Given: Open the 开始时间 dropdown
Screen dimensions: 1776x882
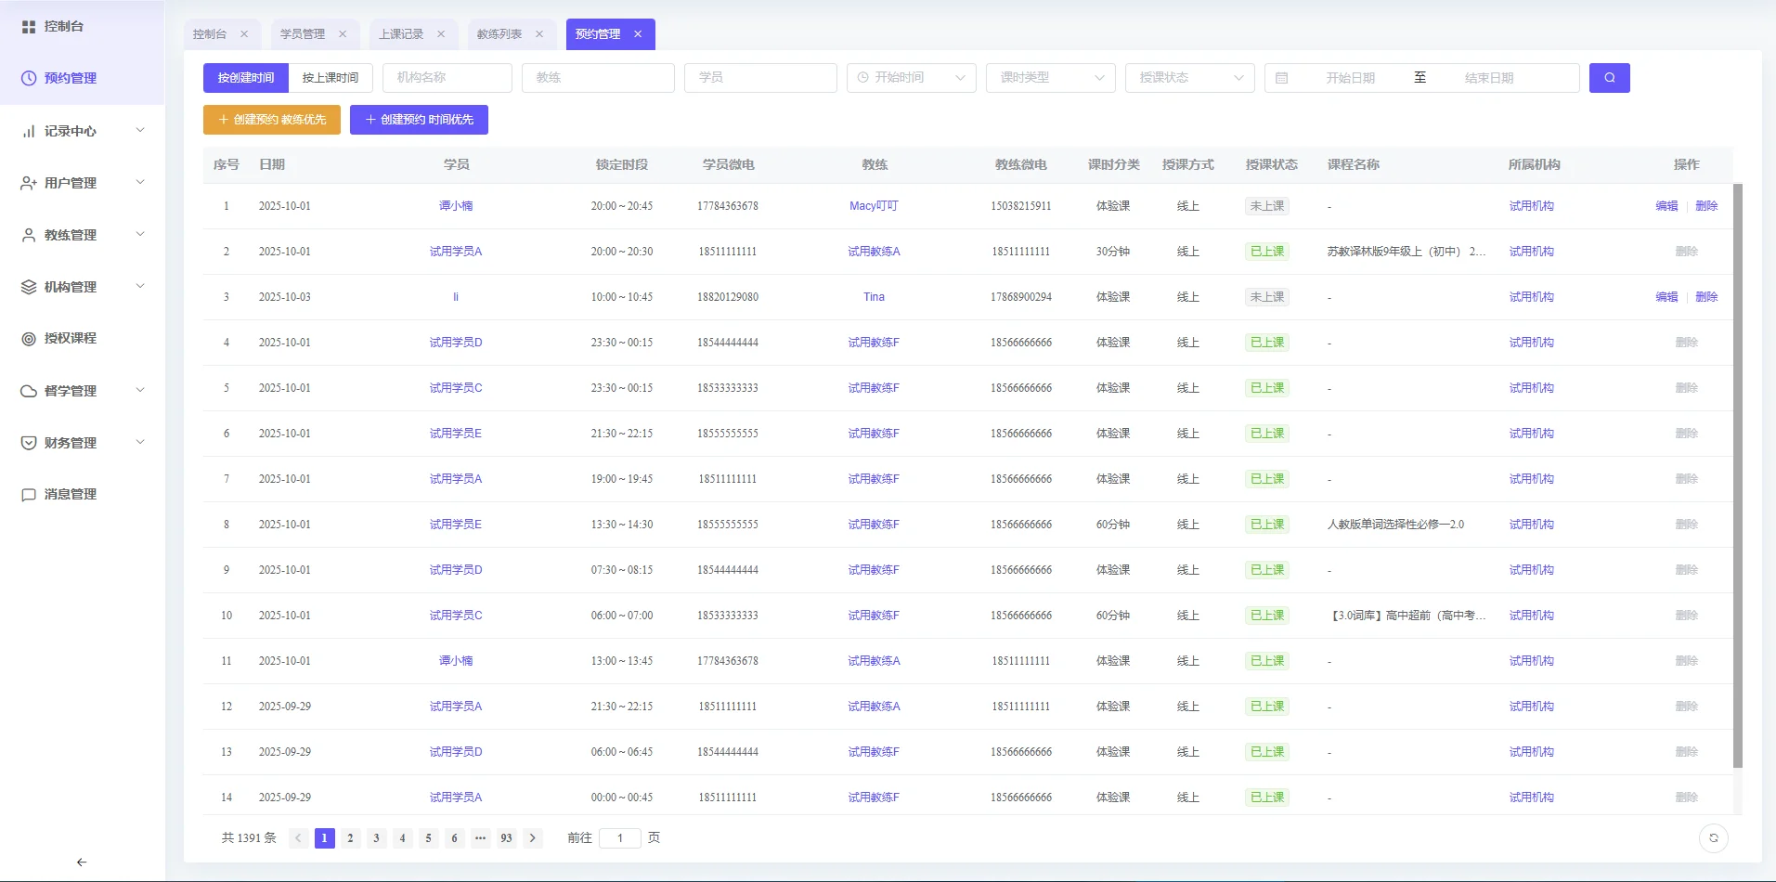Looking at the screenshot, I should pyautogui.click(x=912, y=78).
